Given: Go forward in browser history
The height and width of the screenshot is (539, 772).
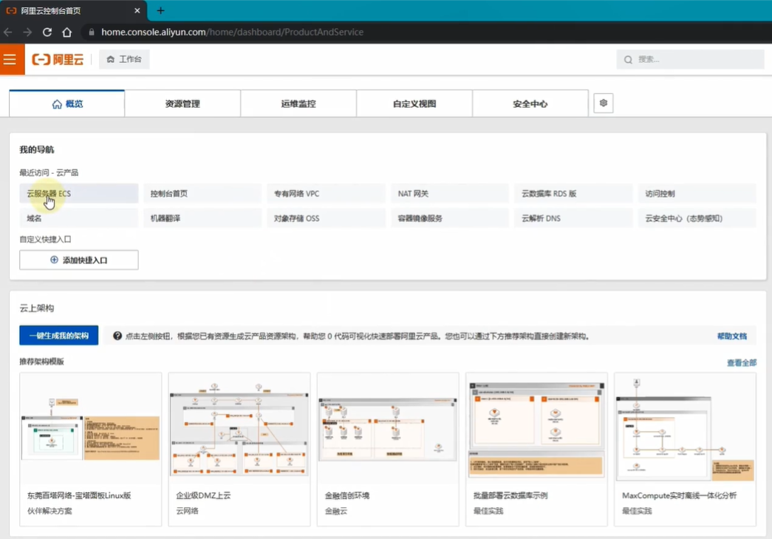Looking at the screenshot, I should coord(27,32).
